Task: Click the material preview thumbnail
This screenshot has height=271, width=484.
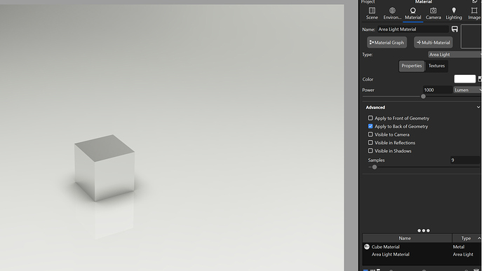Action: coord(471,36)
